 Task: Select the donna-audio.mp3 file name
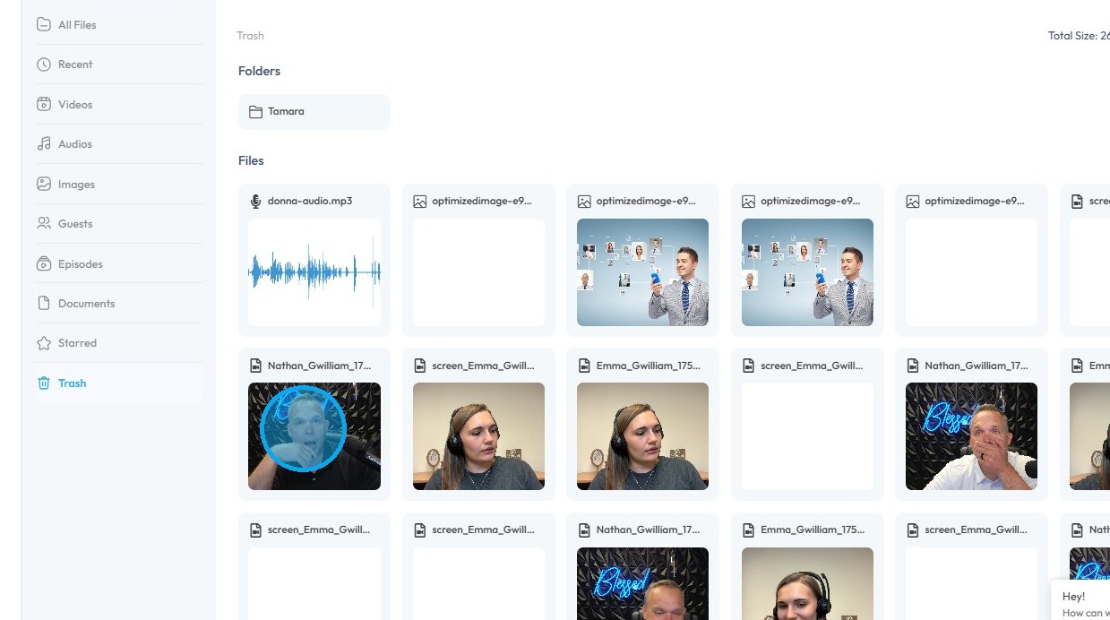click(310, 202)
